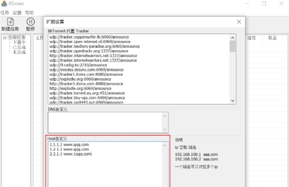Open the 设置 menu
Image resolution: width=289 pixels, height=187 pixels.
[x=17, y=13]
